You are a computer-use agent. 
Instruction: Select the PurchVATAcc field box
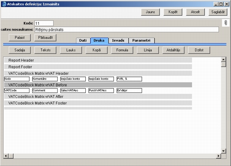point(101,91)
